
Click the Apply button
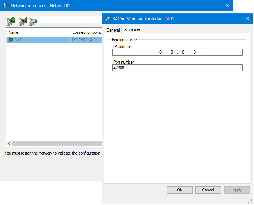click(237, 190)
